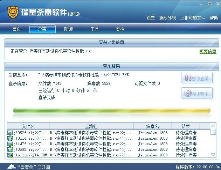Click the green scan progress bar

point(111,111)
